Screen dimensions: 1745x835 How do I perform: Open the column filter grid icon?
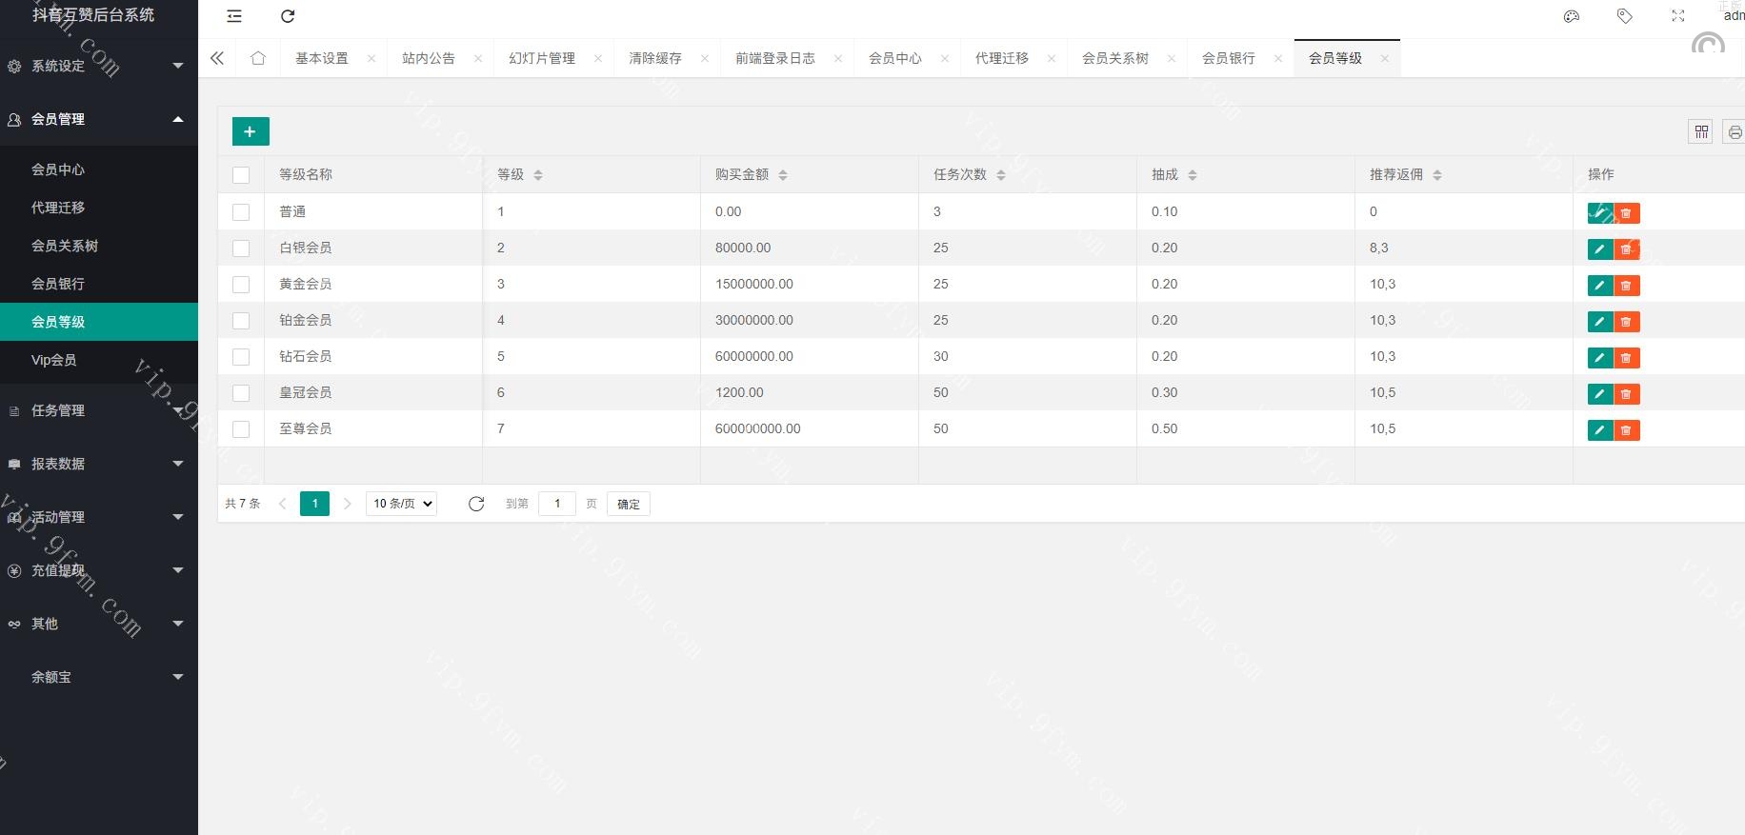(1700, 131)
